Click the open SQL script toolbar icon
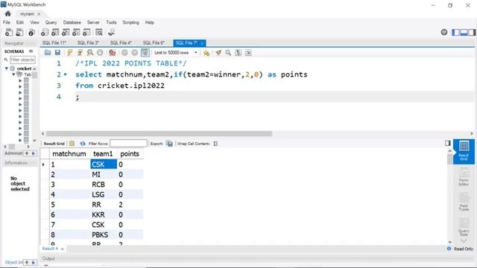Screen dimensions: 477x268 (x=19, y=32)
